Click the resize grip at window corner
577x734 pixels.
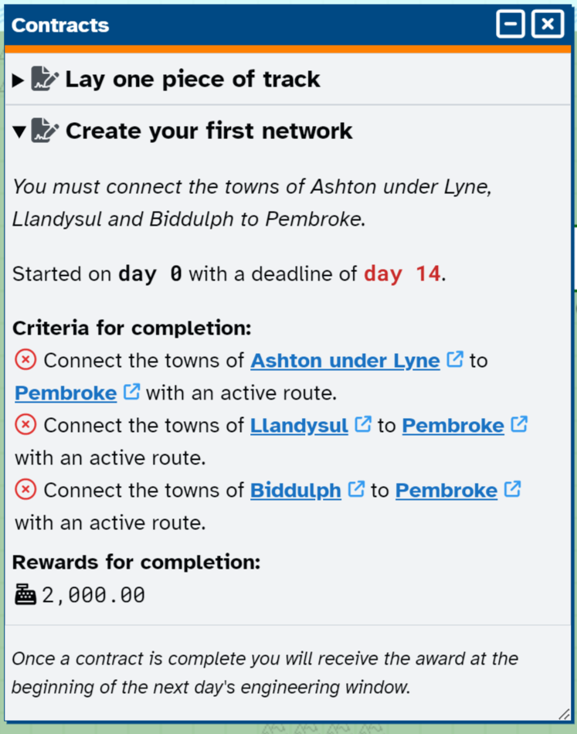[564, 714]
